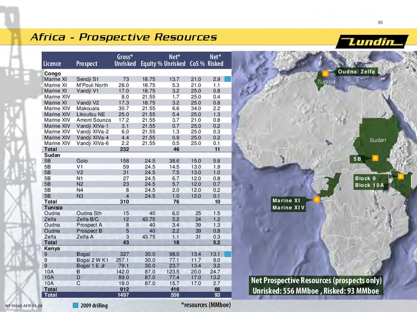Click the '5 B' label on the map
The width and height of the screenshot is (417, 312).
click(x=357, y=159)
